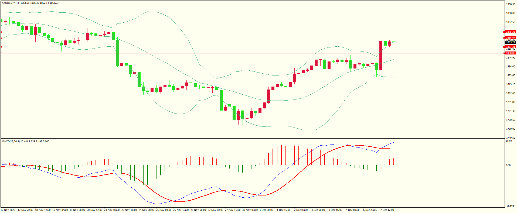Click the MACD(12,26,9) indicator label

coord(11,142)
